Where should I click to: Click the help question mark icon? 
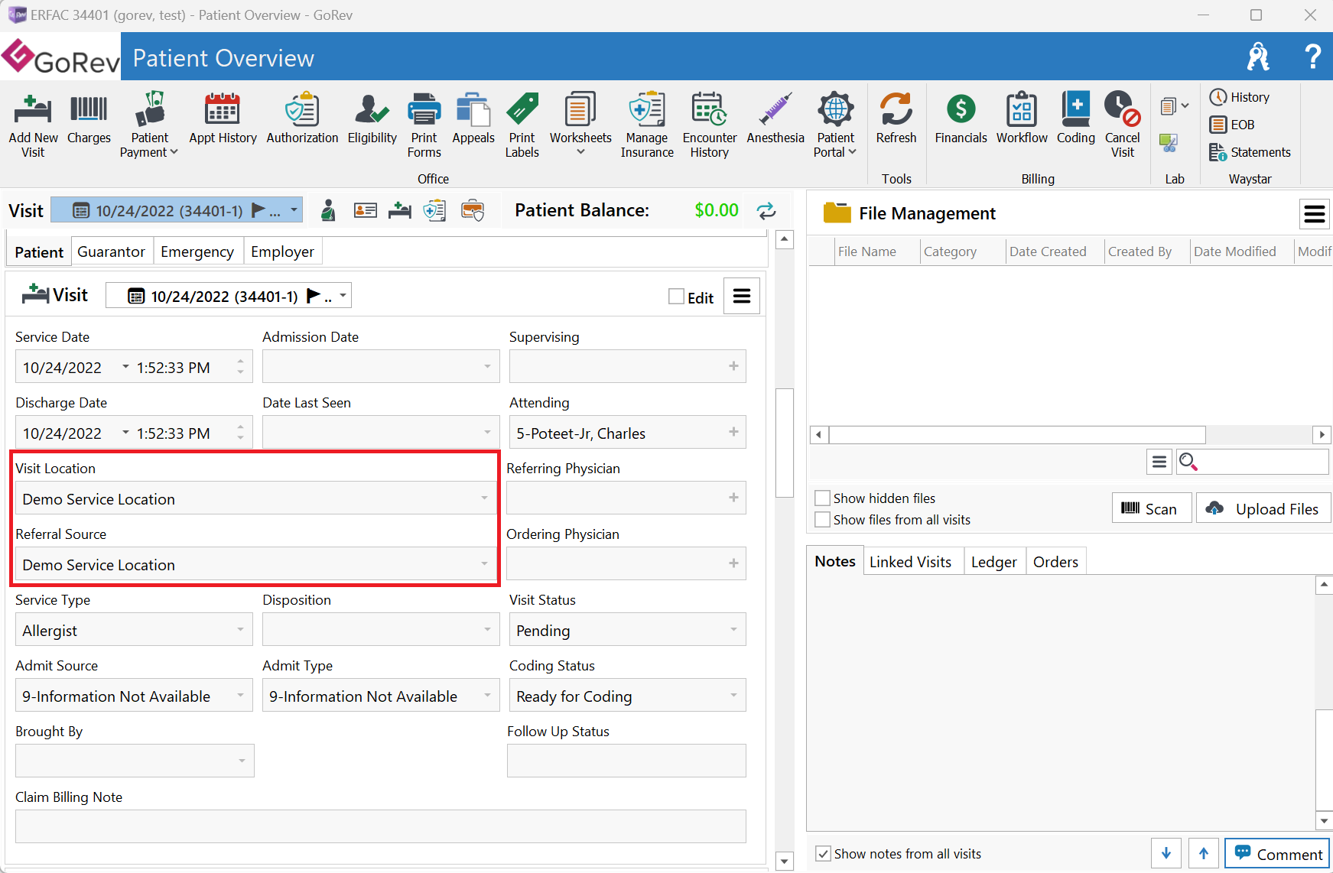coord(1312,57)
